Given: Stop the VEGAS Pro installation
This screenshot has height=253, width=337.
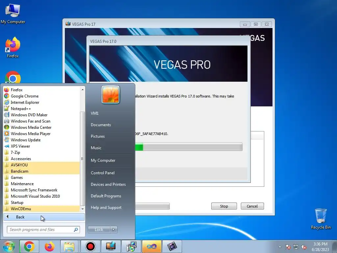Looking at the screenshot, I should pos(224,206).
